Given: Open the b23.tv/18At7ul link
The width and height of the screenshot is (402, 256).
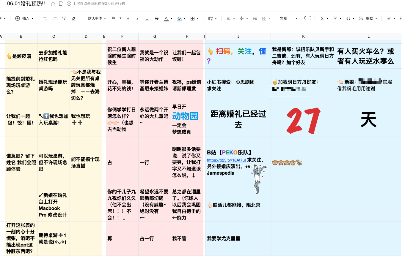Looking at the screenshot, I should tap(226, 160).
